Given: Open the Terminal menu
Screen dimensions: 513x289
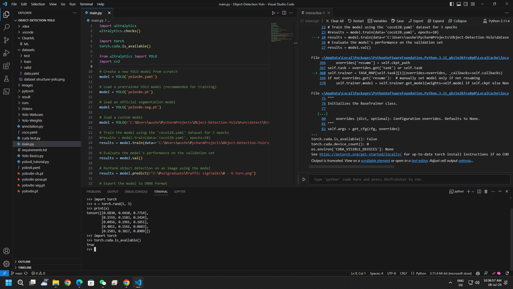Looking at the screenshot, I should click(86, 4).
